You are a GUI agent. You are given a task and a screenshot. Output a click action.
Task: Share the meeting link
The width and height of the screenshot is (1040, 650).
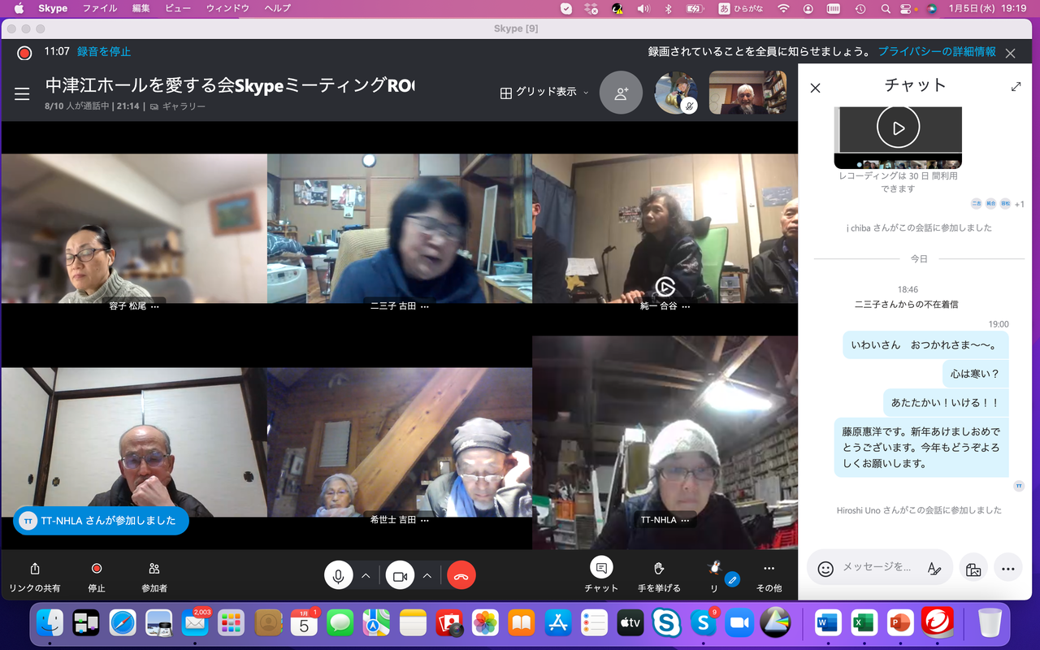tap(35, 576)
